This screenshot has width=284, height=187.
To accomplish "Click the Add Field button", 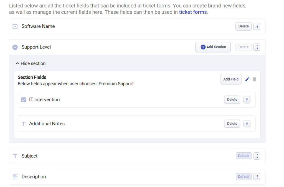I will click(231, 79).
